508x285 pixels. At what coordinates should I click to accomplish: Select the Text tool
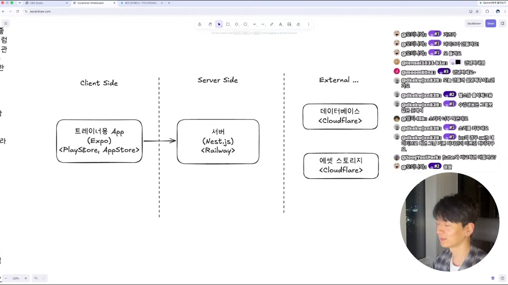280,24
